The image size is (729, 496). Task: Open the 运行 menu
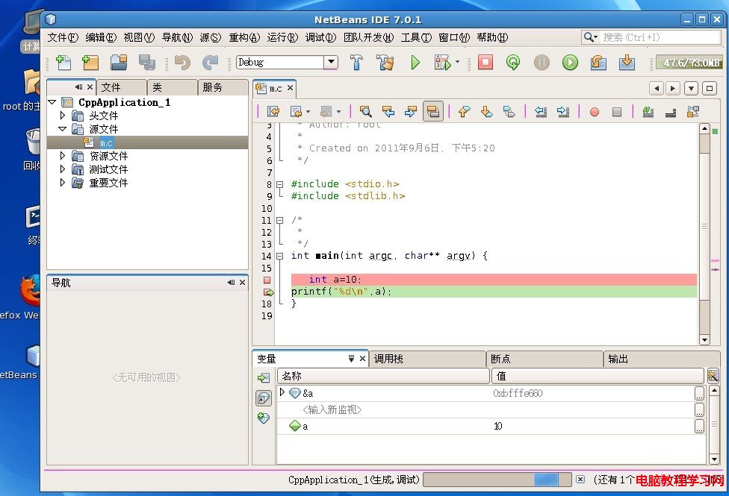(x=282, y=37)
